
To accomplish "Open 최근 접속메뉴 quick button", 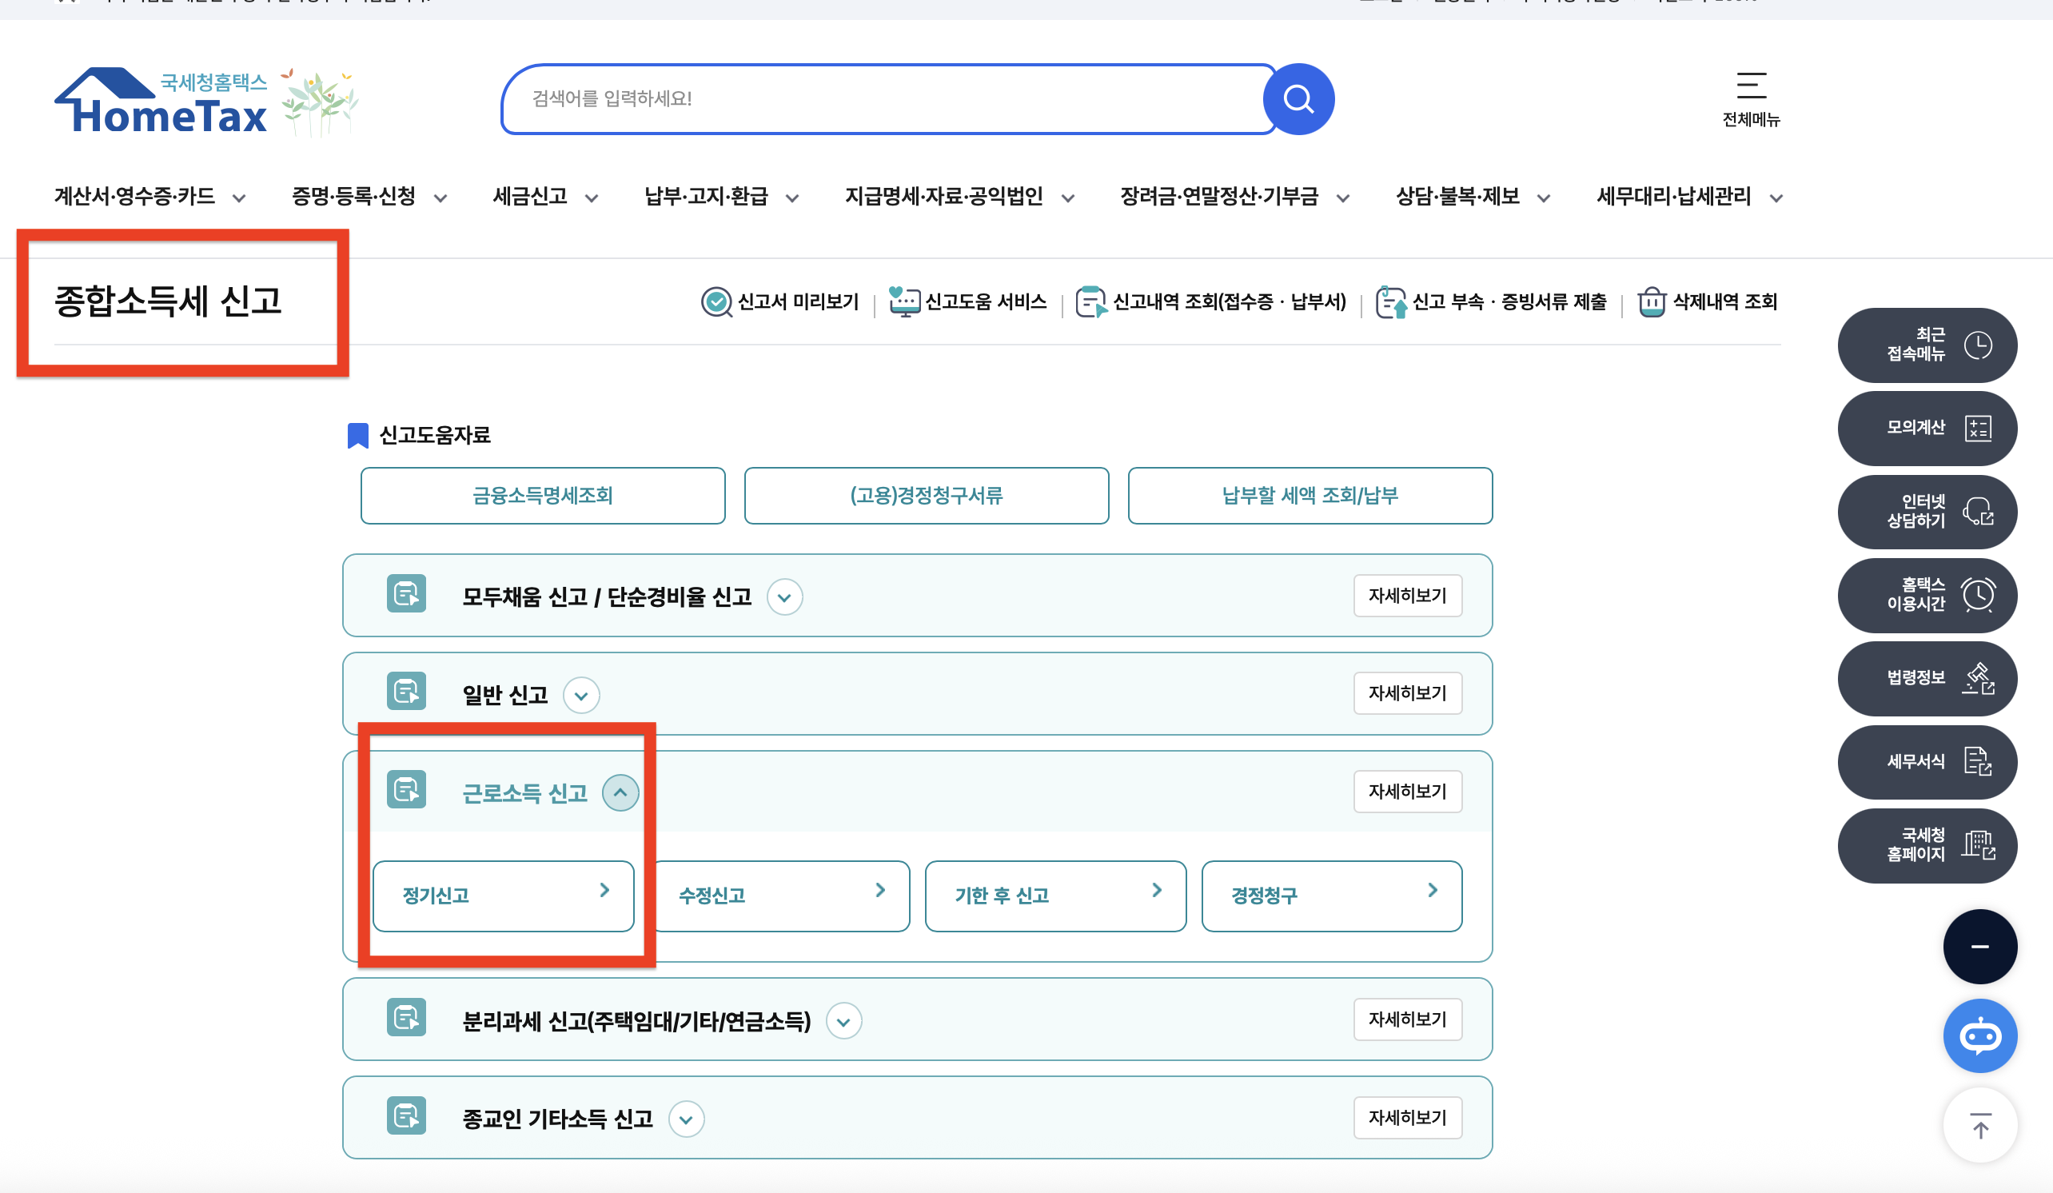I will pyautogui.click(x=1927, y=345).
